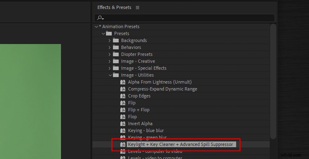309x159 pixels.
Task: Select the Image - Utilities folder icon
Action: tap(116, 75)
